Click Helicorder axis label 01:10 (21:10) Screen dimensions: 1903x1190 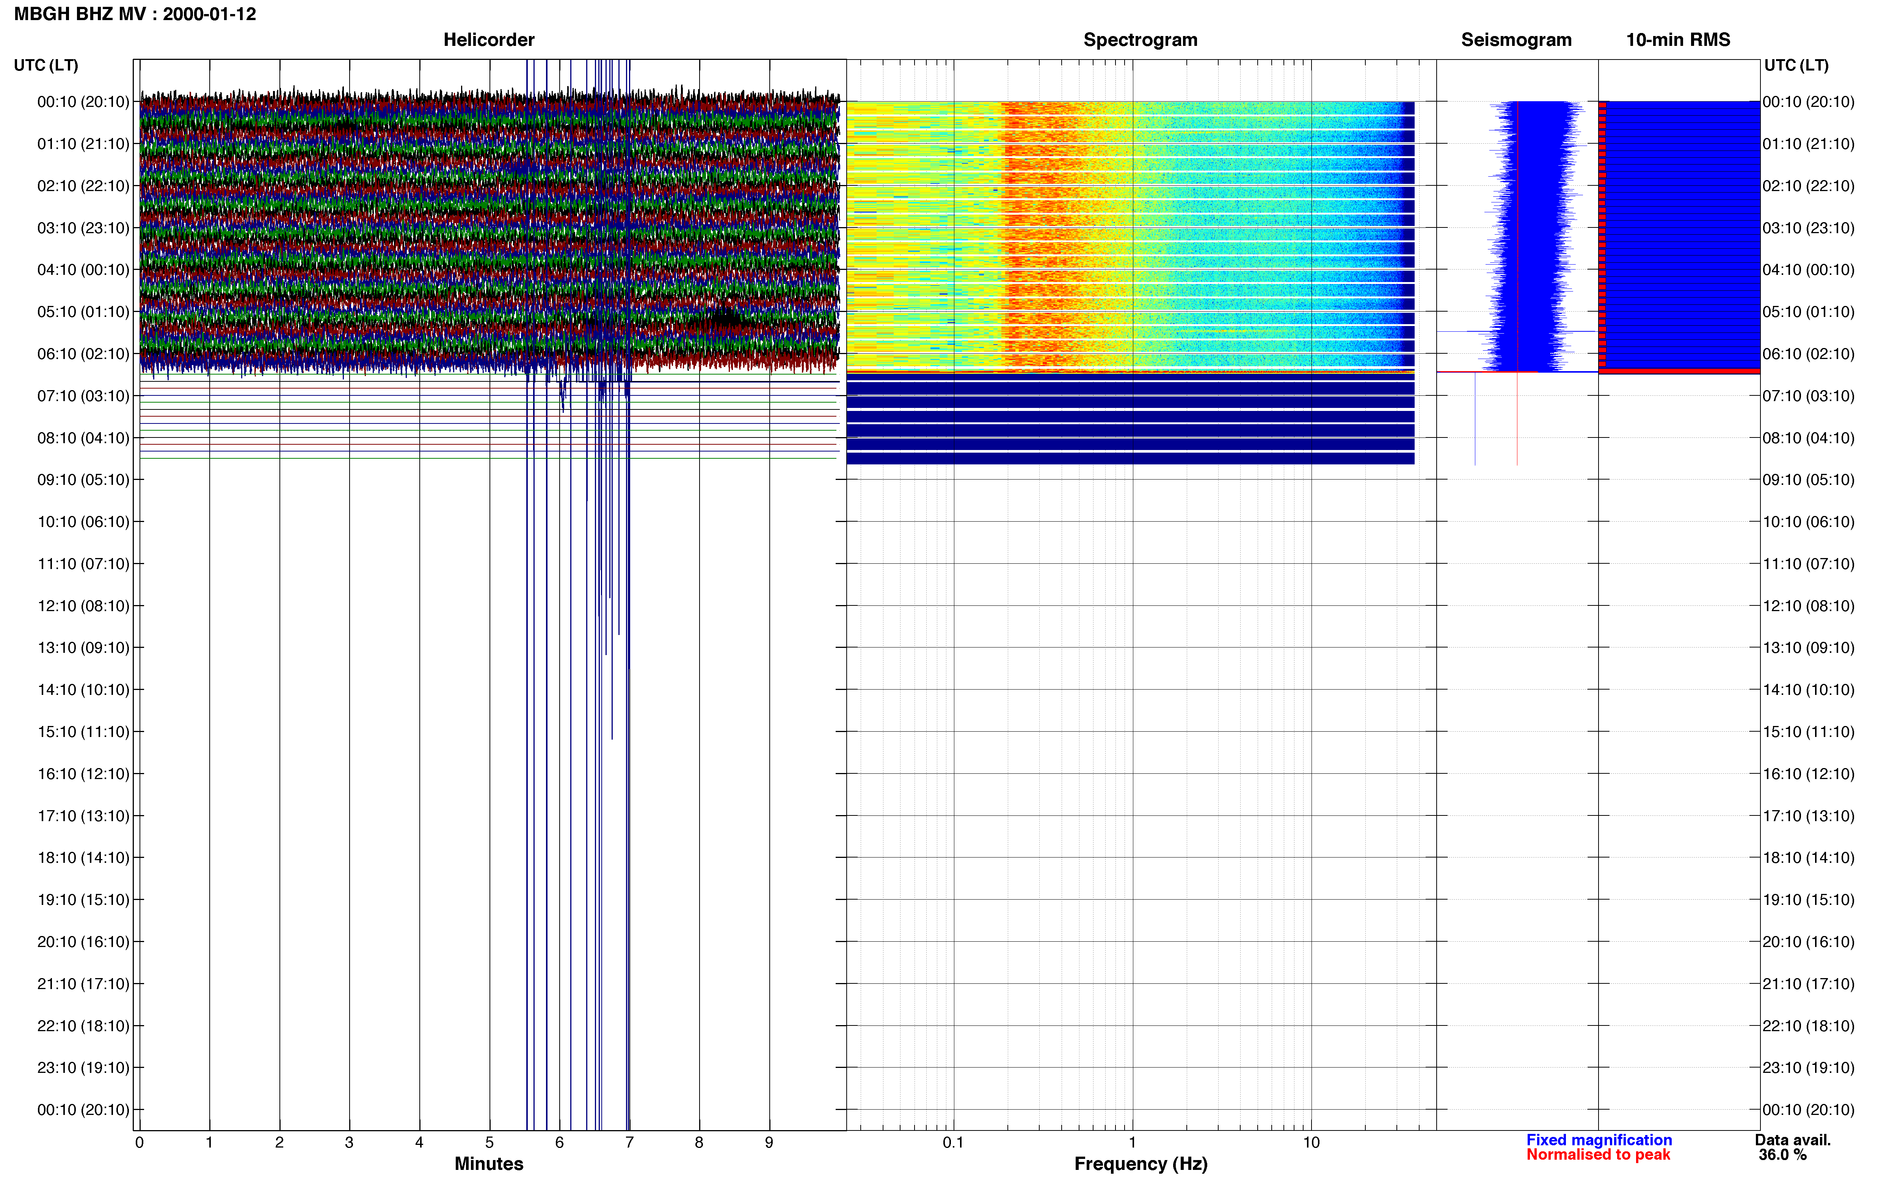[83, 144]
